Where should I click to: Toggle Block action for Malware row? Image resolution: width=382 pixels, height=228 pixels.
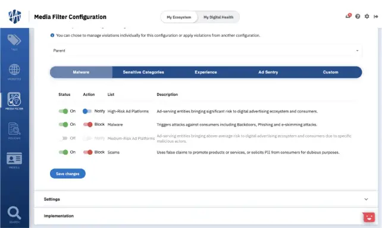(x=87, y=124)
